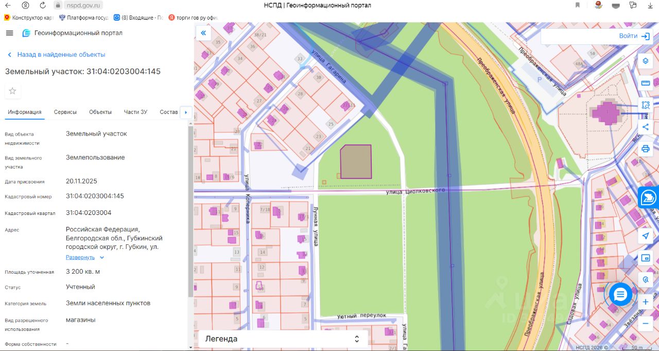Click cadastral quarter value 31:04:0203004
The image size is (659, 351).
[x=89, y=213]
